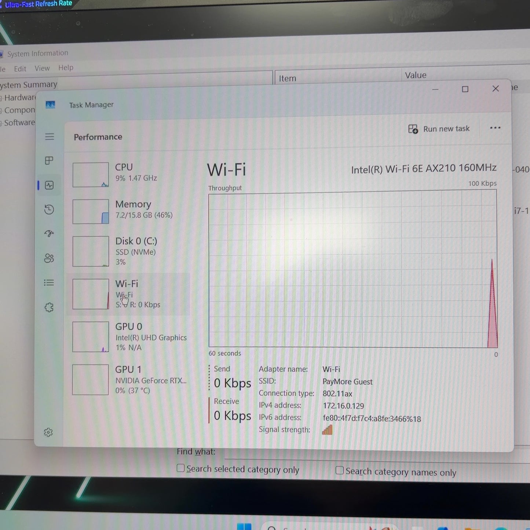This screenshot has width=530, height=530.
Task: Open the Services page puzzle icon
Action: [49, 307]
